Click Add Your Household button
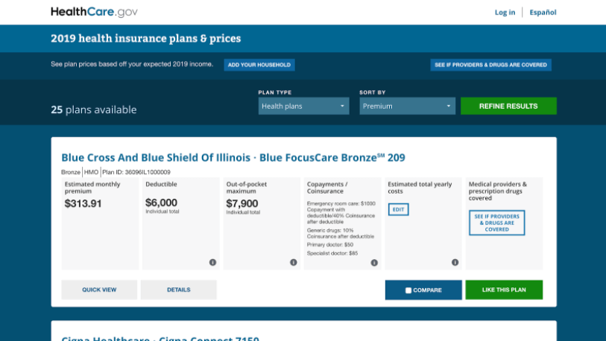Viewport: 606px width, 341px height. tap(259, 65)
